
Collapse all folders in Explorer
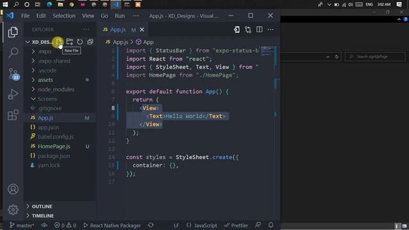90,42
